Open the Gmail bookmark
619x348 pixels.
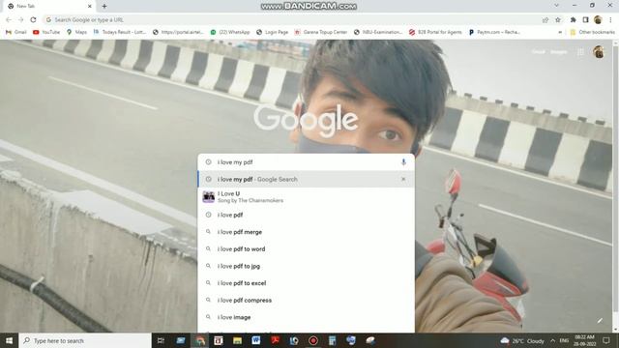16,32
